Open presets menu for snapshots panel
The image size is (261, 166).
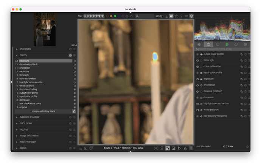coord(75,49)
